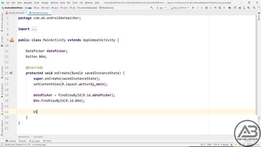The image size is (261, 147).
Task: Click the user account icon in toolbar
Action: [x=259, y=8]
